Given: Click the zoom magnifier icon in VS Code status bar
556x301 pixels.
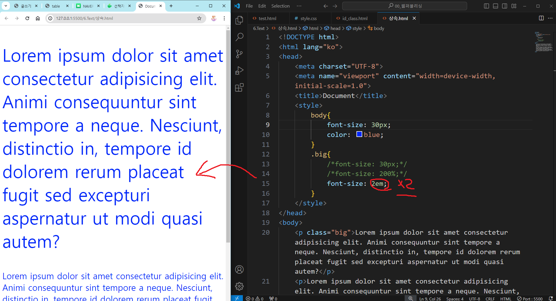Looking at the screenshot, I should [x=410, y=298].
